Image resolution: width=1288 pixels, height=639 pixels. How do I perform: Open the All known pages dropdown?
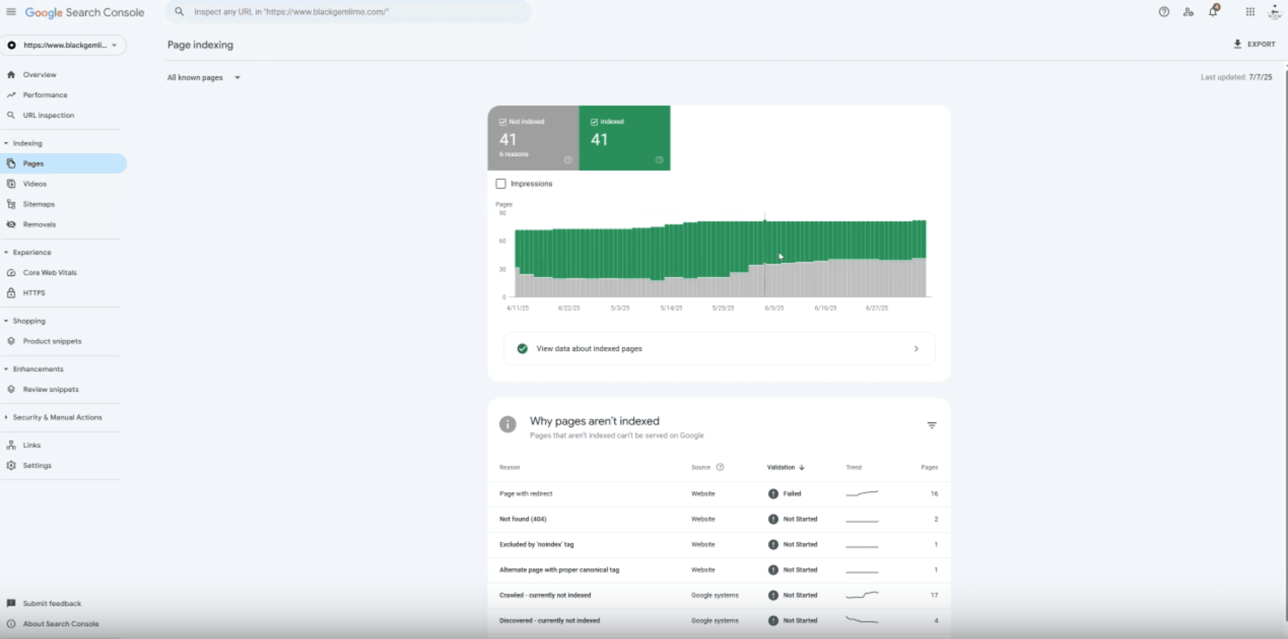(204, 78)
